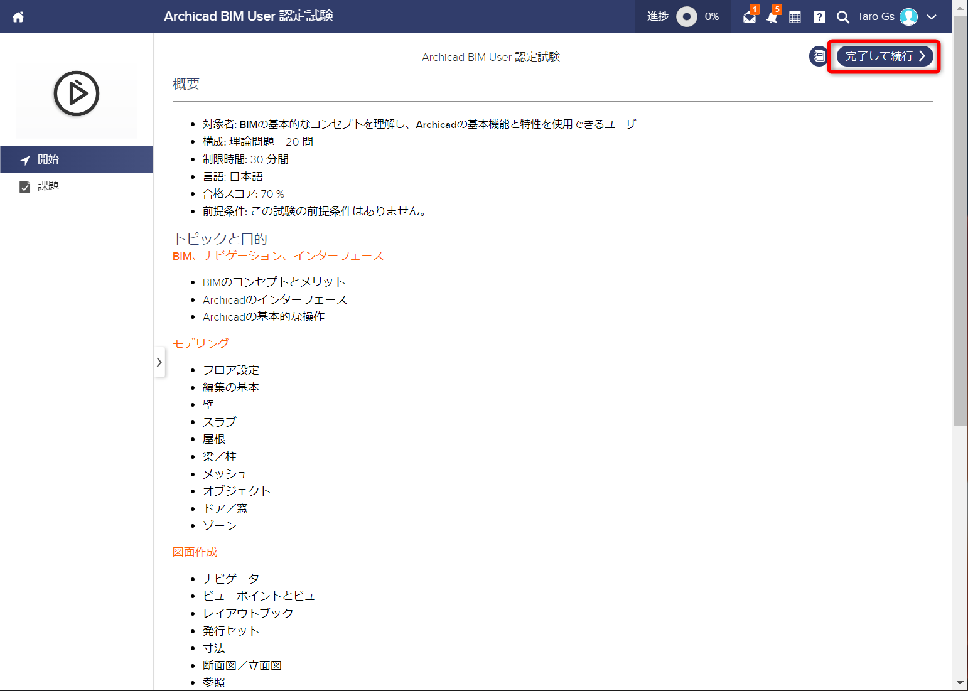Click the オブジェクト item

(x=237, y=491)
